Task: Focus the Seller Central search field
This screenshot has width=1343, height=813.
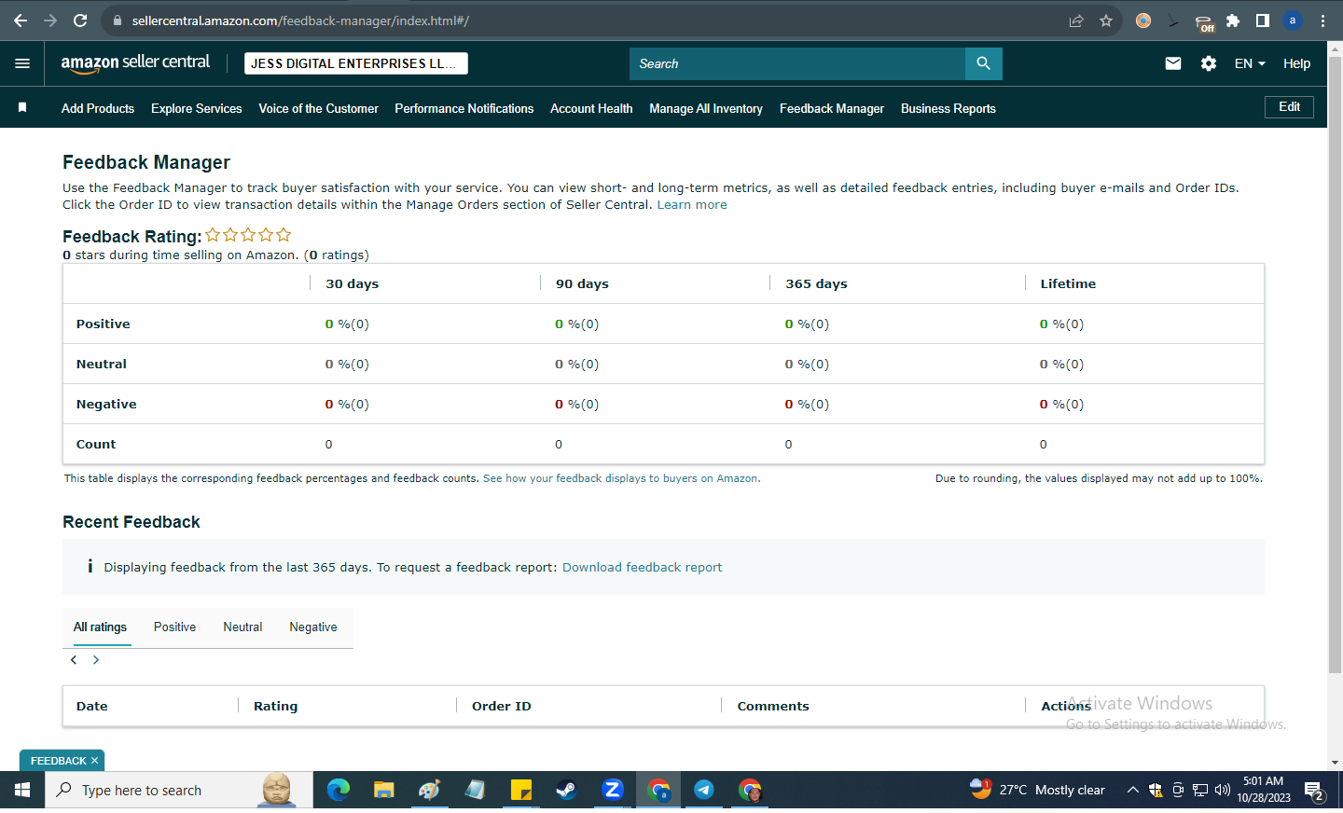Action: point(797,63)
